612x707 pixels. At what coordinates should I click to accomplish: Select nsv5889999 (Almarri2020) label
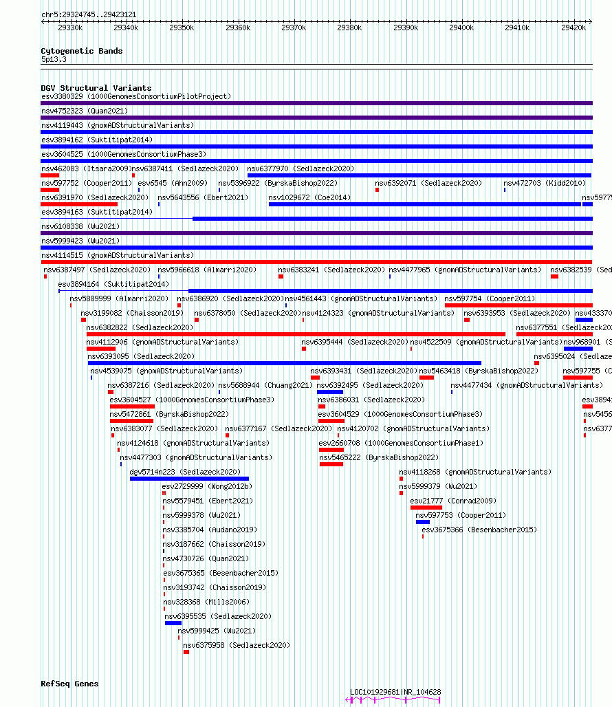[119, 298]
